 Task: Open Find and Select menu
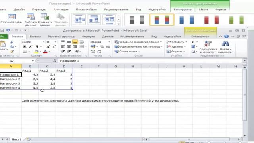pyautogui.click(x=225, y=47)
